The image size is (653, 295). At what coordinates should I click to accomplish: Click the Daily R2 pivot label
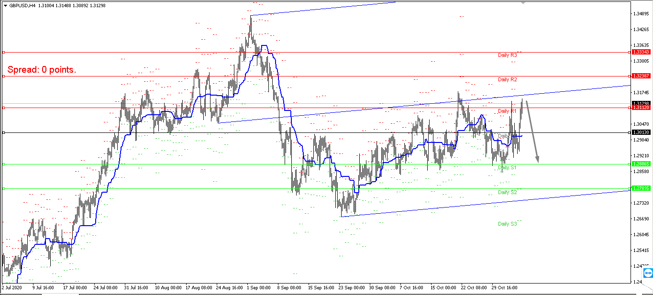pos(507,79)
